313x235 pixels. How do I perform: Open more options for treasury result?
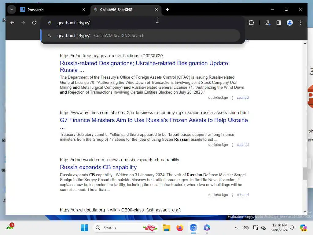pyautogui.click(x=232, y=98)
